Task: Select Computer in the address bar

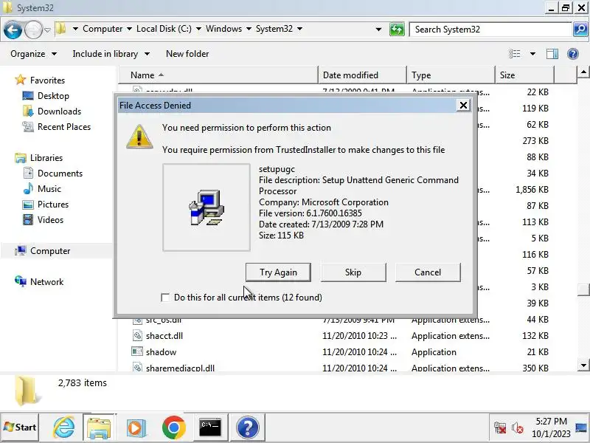Action: pos(103,29)
